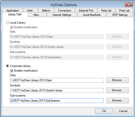Viewport: 135px width, 117px height.
Task: Select the Local Library radio button
Action: [7, 23]
